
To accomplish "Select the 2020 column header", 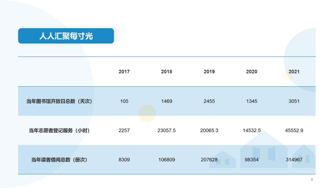I will (x=252, y=72).
